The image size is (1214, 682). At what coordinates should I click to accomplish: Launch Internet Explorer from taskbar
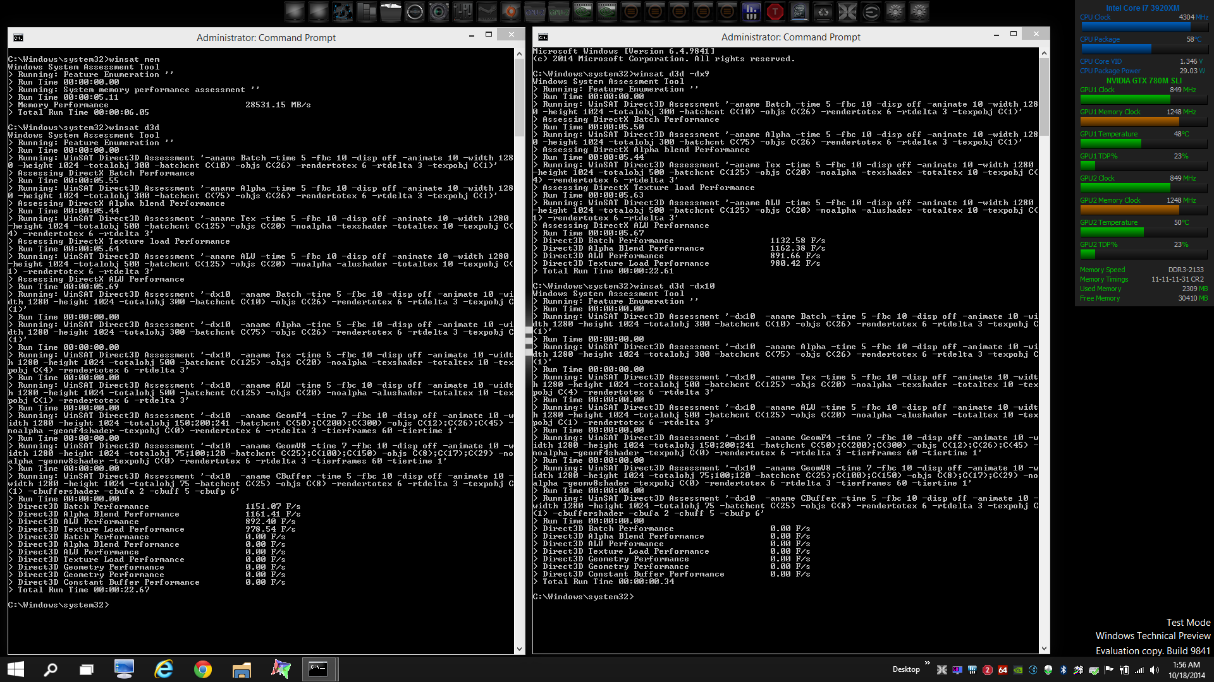(x=164, y=669)
